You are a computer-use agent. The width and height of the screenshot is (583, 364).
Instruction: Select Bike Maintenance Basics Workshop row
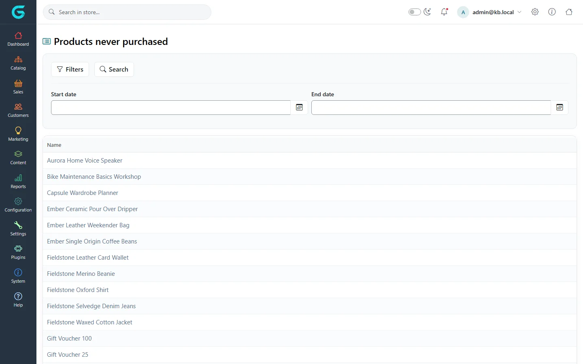pos(310,177)
